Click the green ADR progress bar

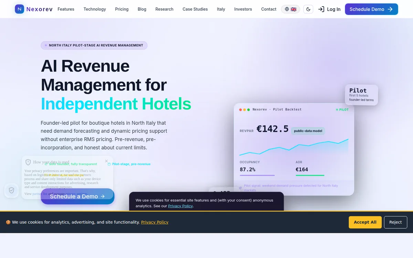click(x=310, y=175)
